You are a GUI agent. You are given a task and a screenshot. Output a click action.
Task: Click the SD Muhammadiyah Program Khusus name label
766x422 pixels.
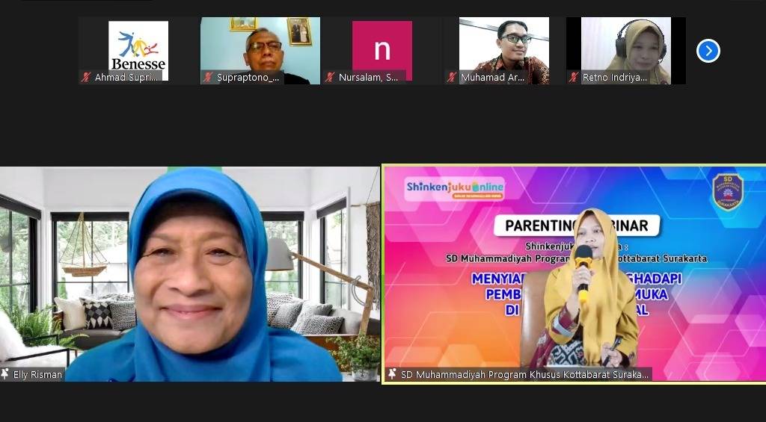525,374
